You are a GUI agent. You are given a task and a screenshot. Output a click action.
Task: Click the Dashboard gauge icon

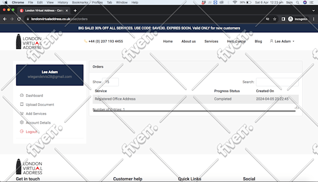(x=22, y=95)
